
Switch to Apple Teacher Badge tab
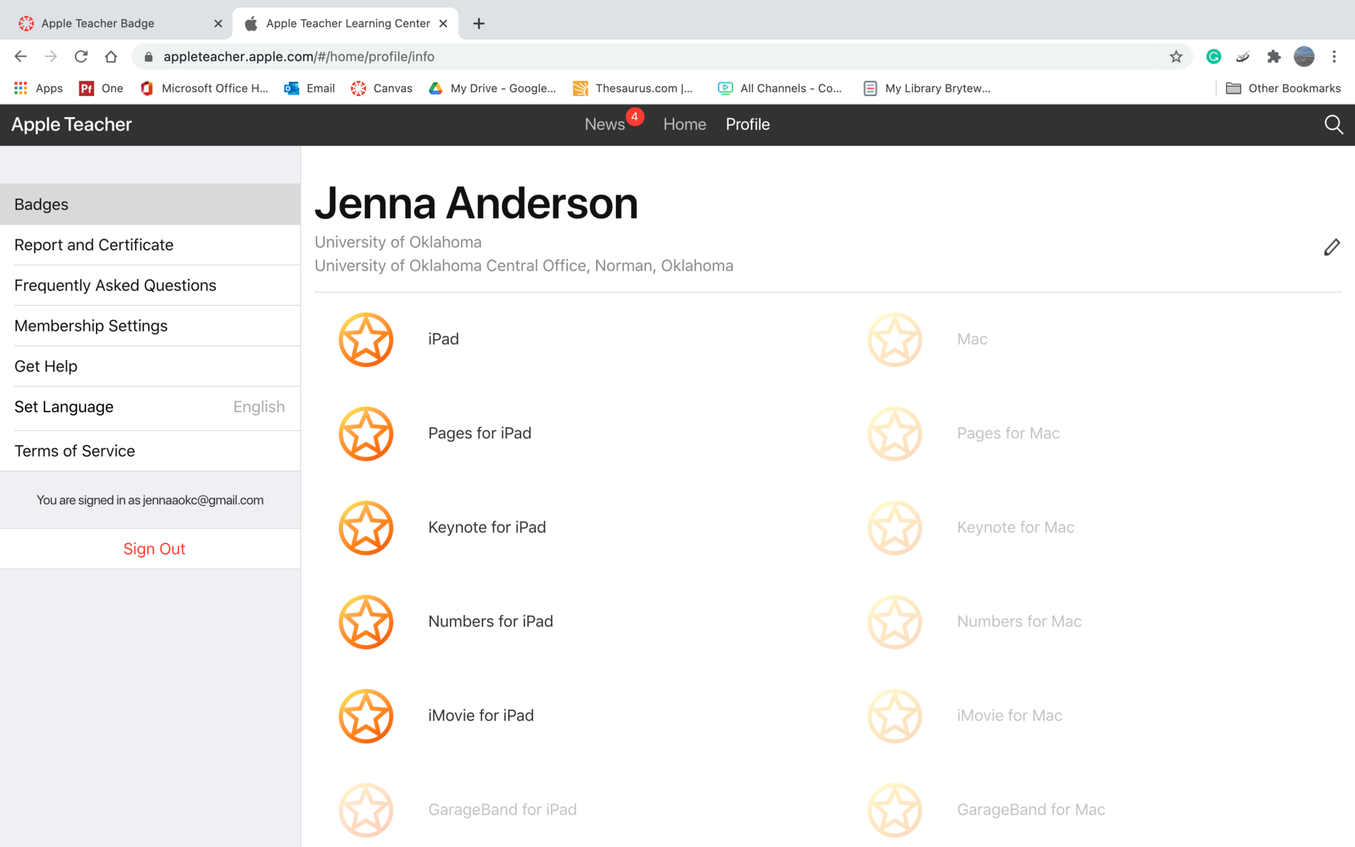tap(98, 24)
